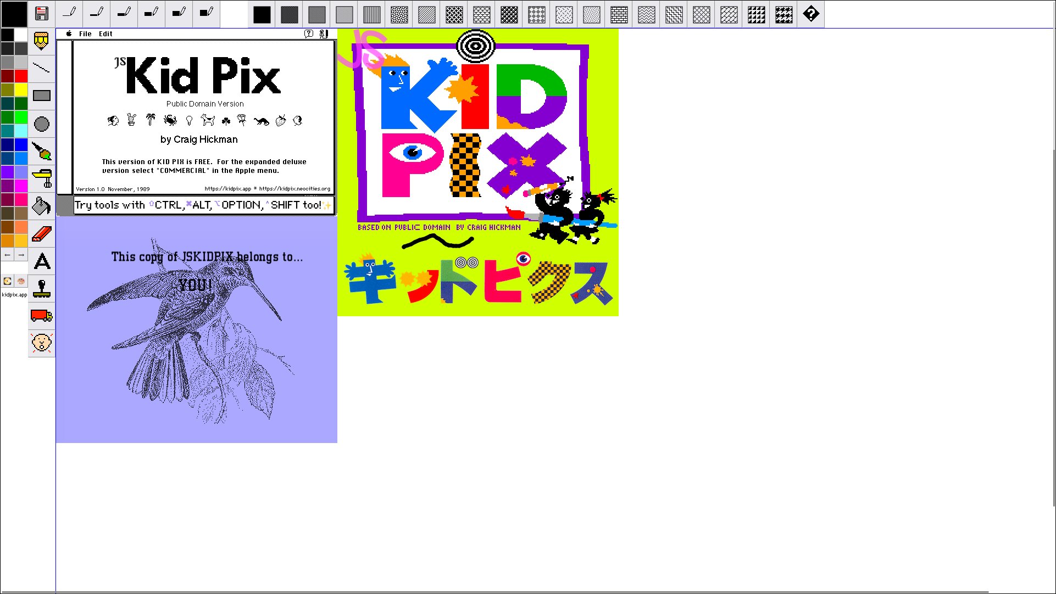Open the kidpix.app link

click(x=14, y=295)
